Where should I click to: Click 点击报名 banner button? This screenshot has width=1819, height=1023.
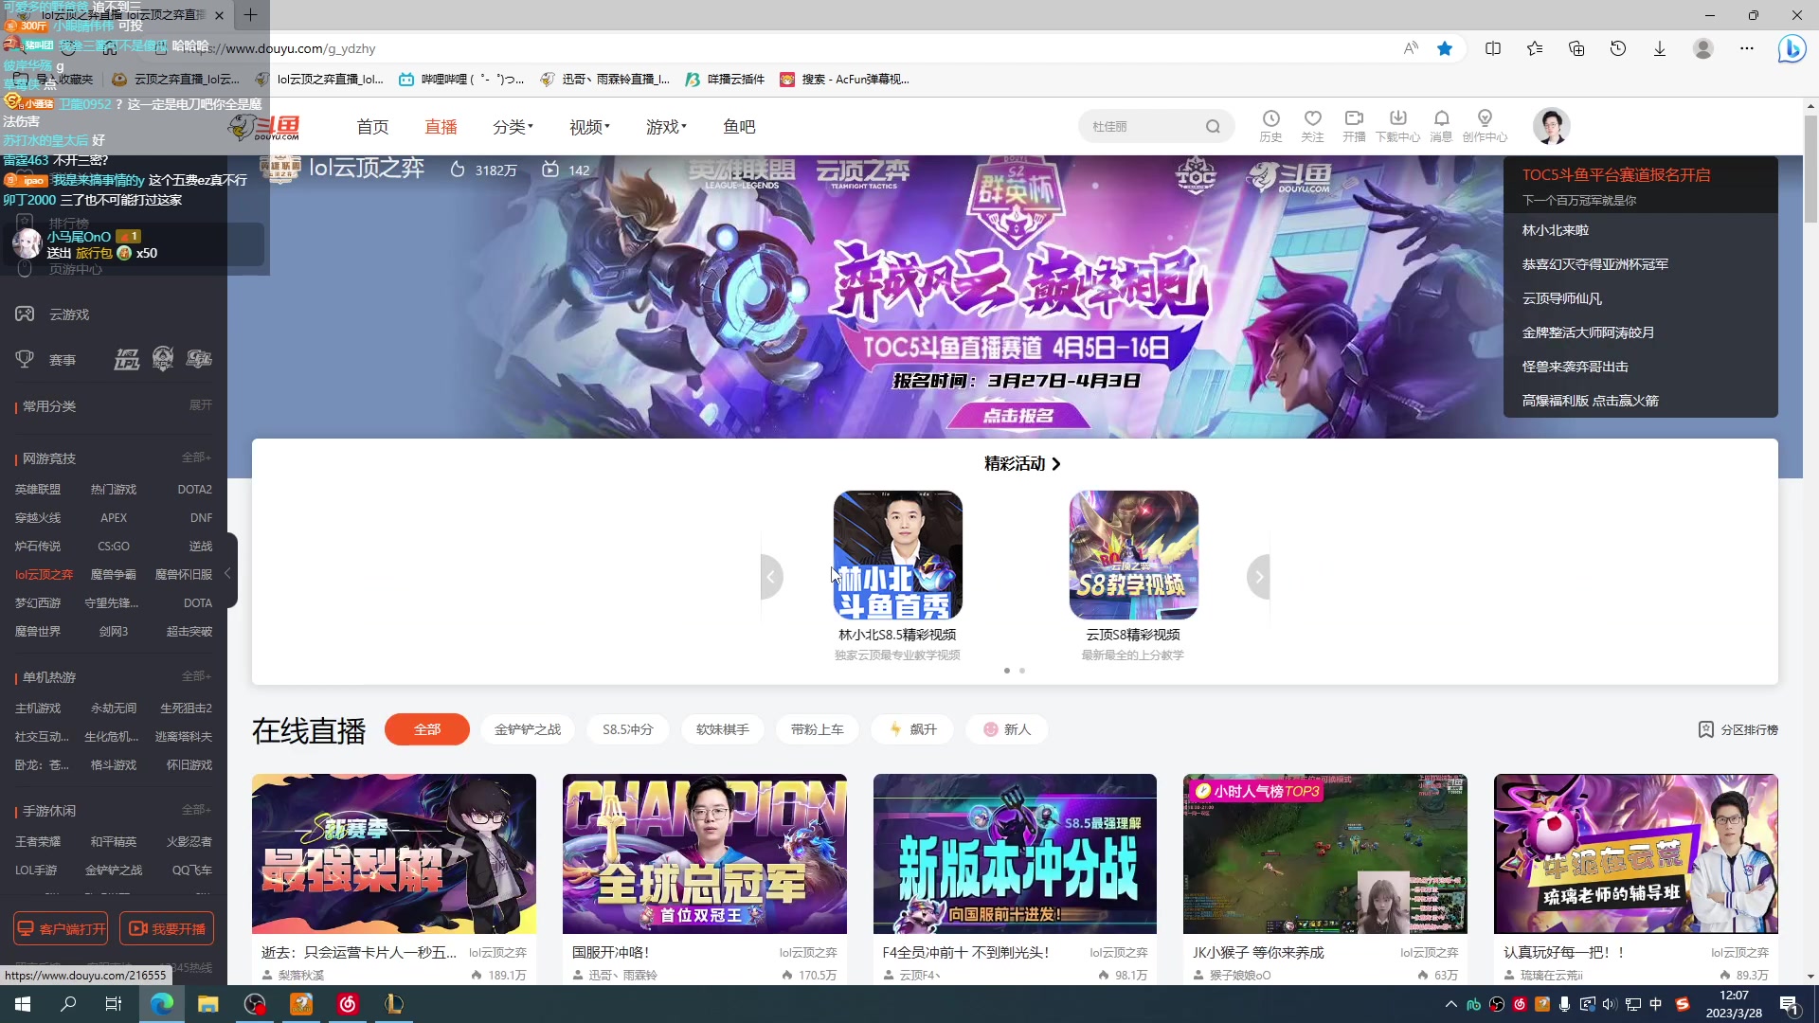[1018, 416]
